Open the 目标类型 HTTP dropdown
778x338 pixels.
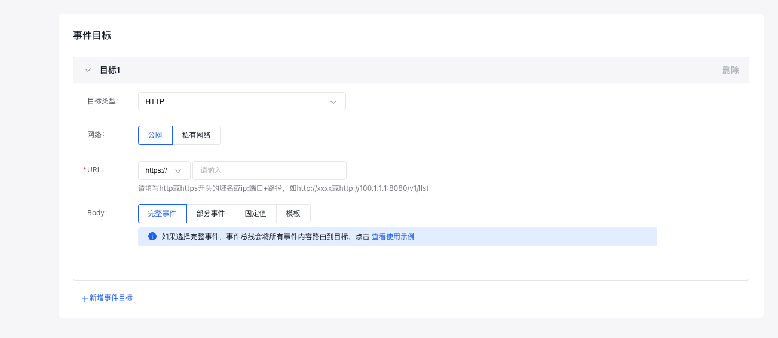pos(241,102)
